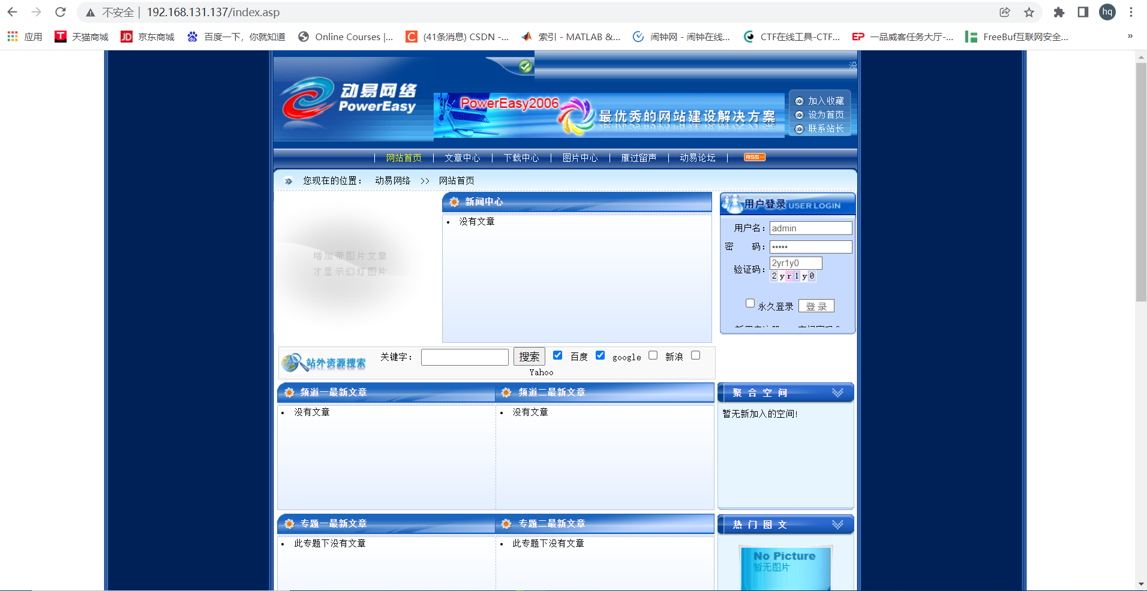
Task: Collapse the 聚合空间 panel via its chevron
Action: tap(837, 393)
